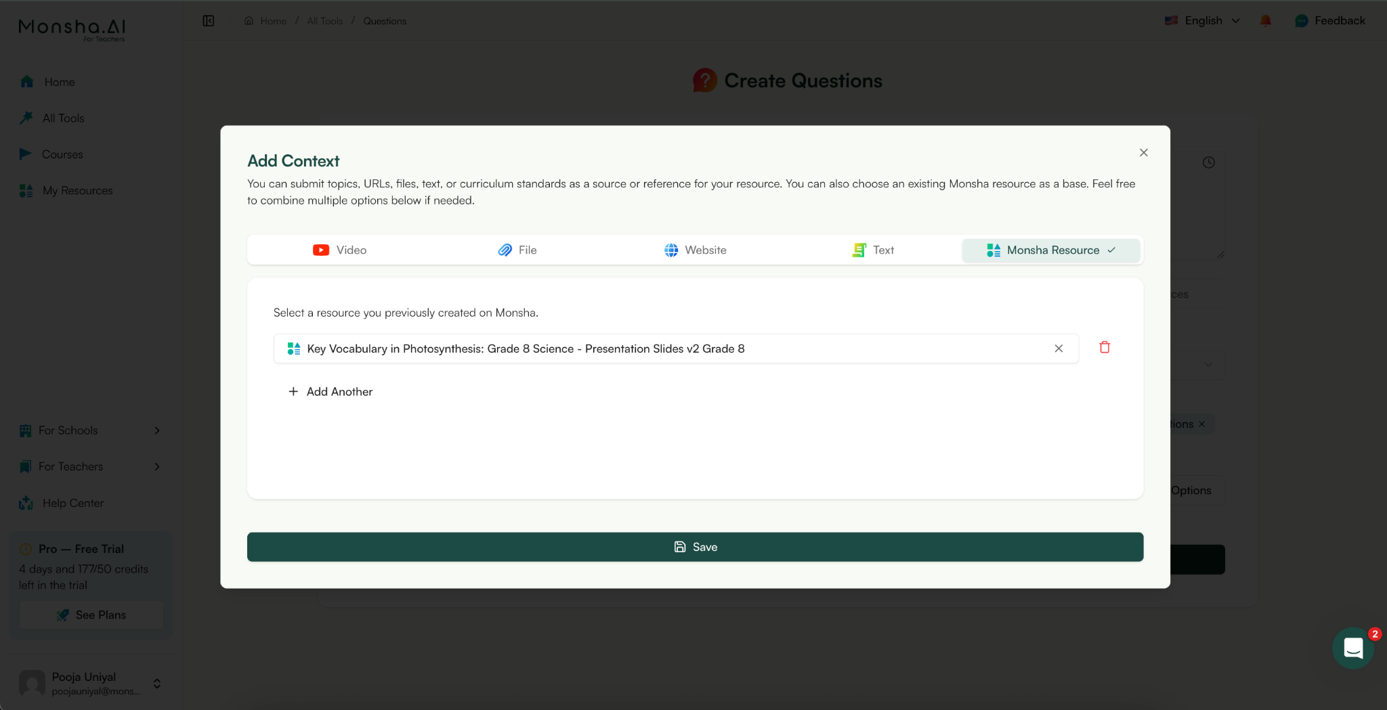Click the Feedback button
The height and width of the screenshot is (710, 1387).
[1330, 20]
